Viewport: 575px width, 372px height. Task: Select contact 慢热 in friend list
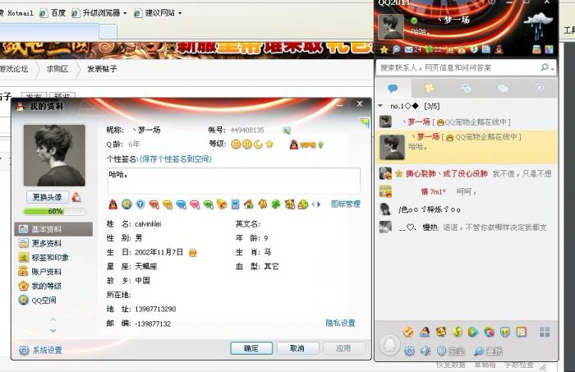(x=466, y=227)
